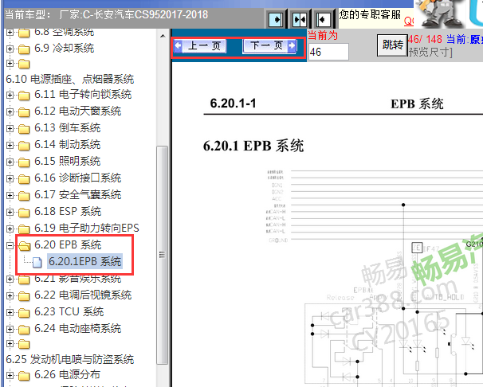The image size is (483, 387).
Task: Expand the 6.26 电源分布 node
Action: [10, 375]
